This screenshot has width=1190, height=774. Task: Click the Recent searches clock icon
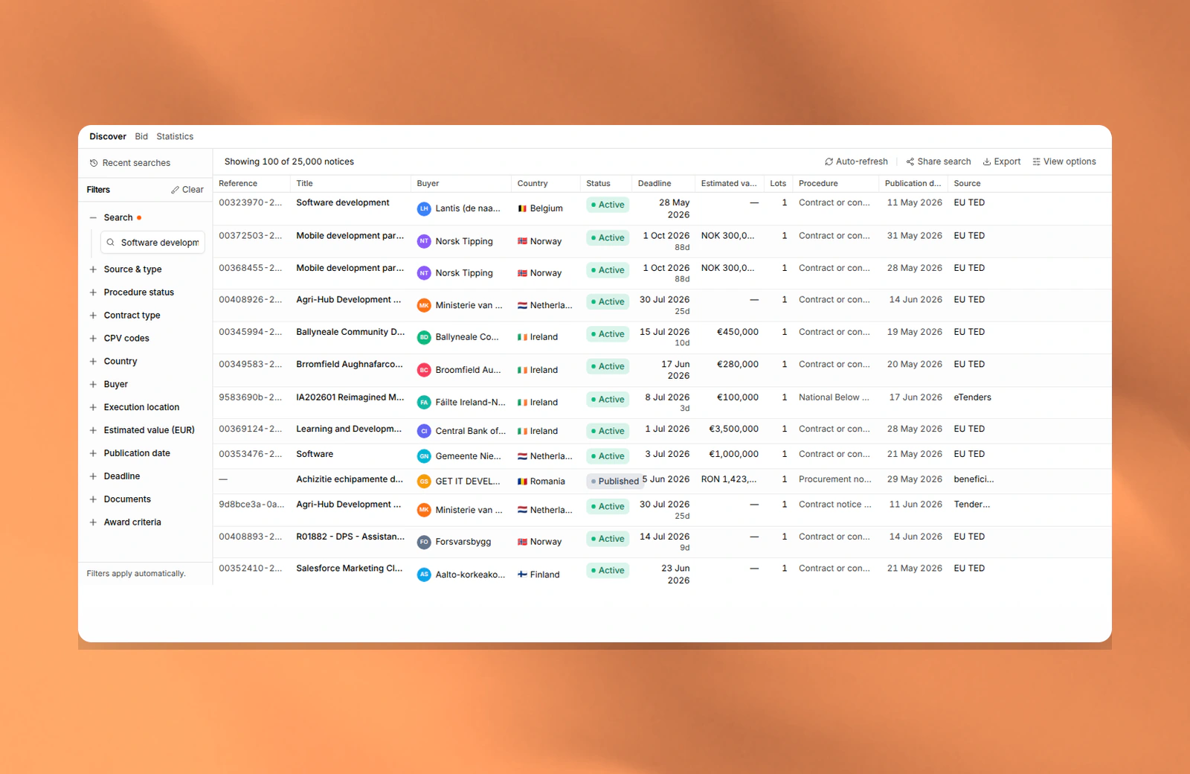click(x=94, y=163)
